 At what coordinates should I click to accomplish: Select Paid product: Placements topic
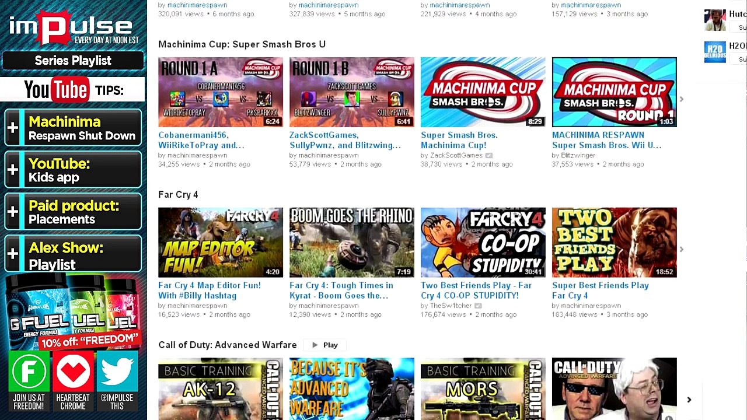[x=74, y=212]
